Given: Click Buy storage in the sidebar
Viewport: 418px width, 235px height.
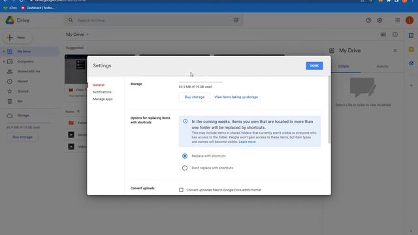Looking at the screenshot, I should click(x=23, y=137).
